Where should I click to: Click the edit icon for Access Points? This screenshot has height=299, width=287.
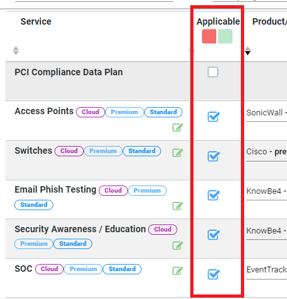point(178,127)
